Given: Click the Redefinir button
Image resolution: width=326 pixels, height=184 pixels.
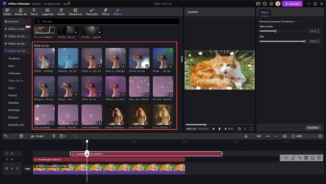Looking at the screenshot, I should pos(313,127).
